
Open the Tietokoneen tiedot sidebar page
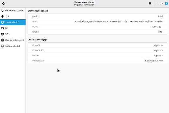[x=13, y=11]
